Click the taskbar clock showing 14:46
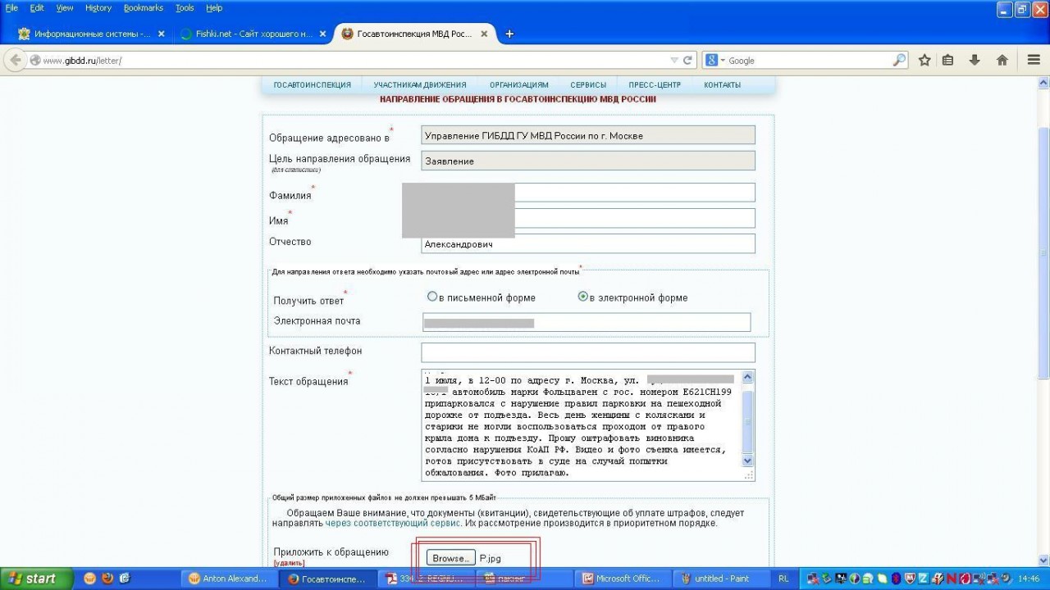 1029,579
